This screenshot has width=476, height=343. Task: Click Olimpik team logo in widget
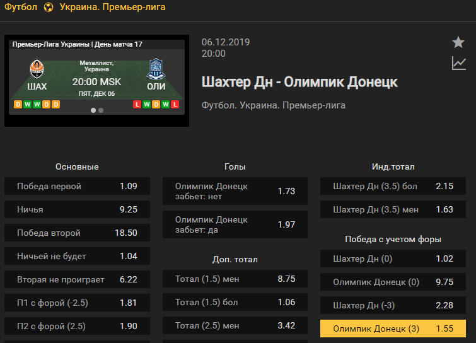156,69
